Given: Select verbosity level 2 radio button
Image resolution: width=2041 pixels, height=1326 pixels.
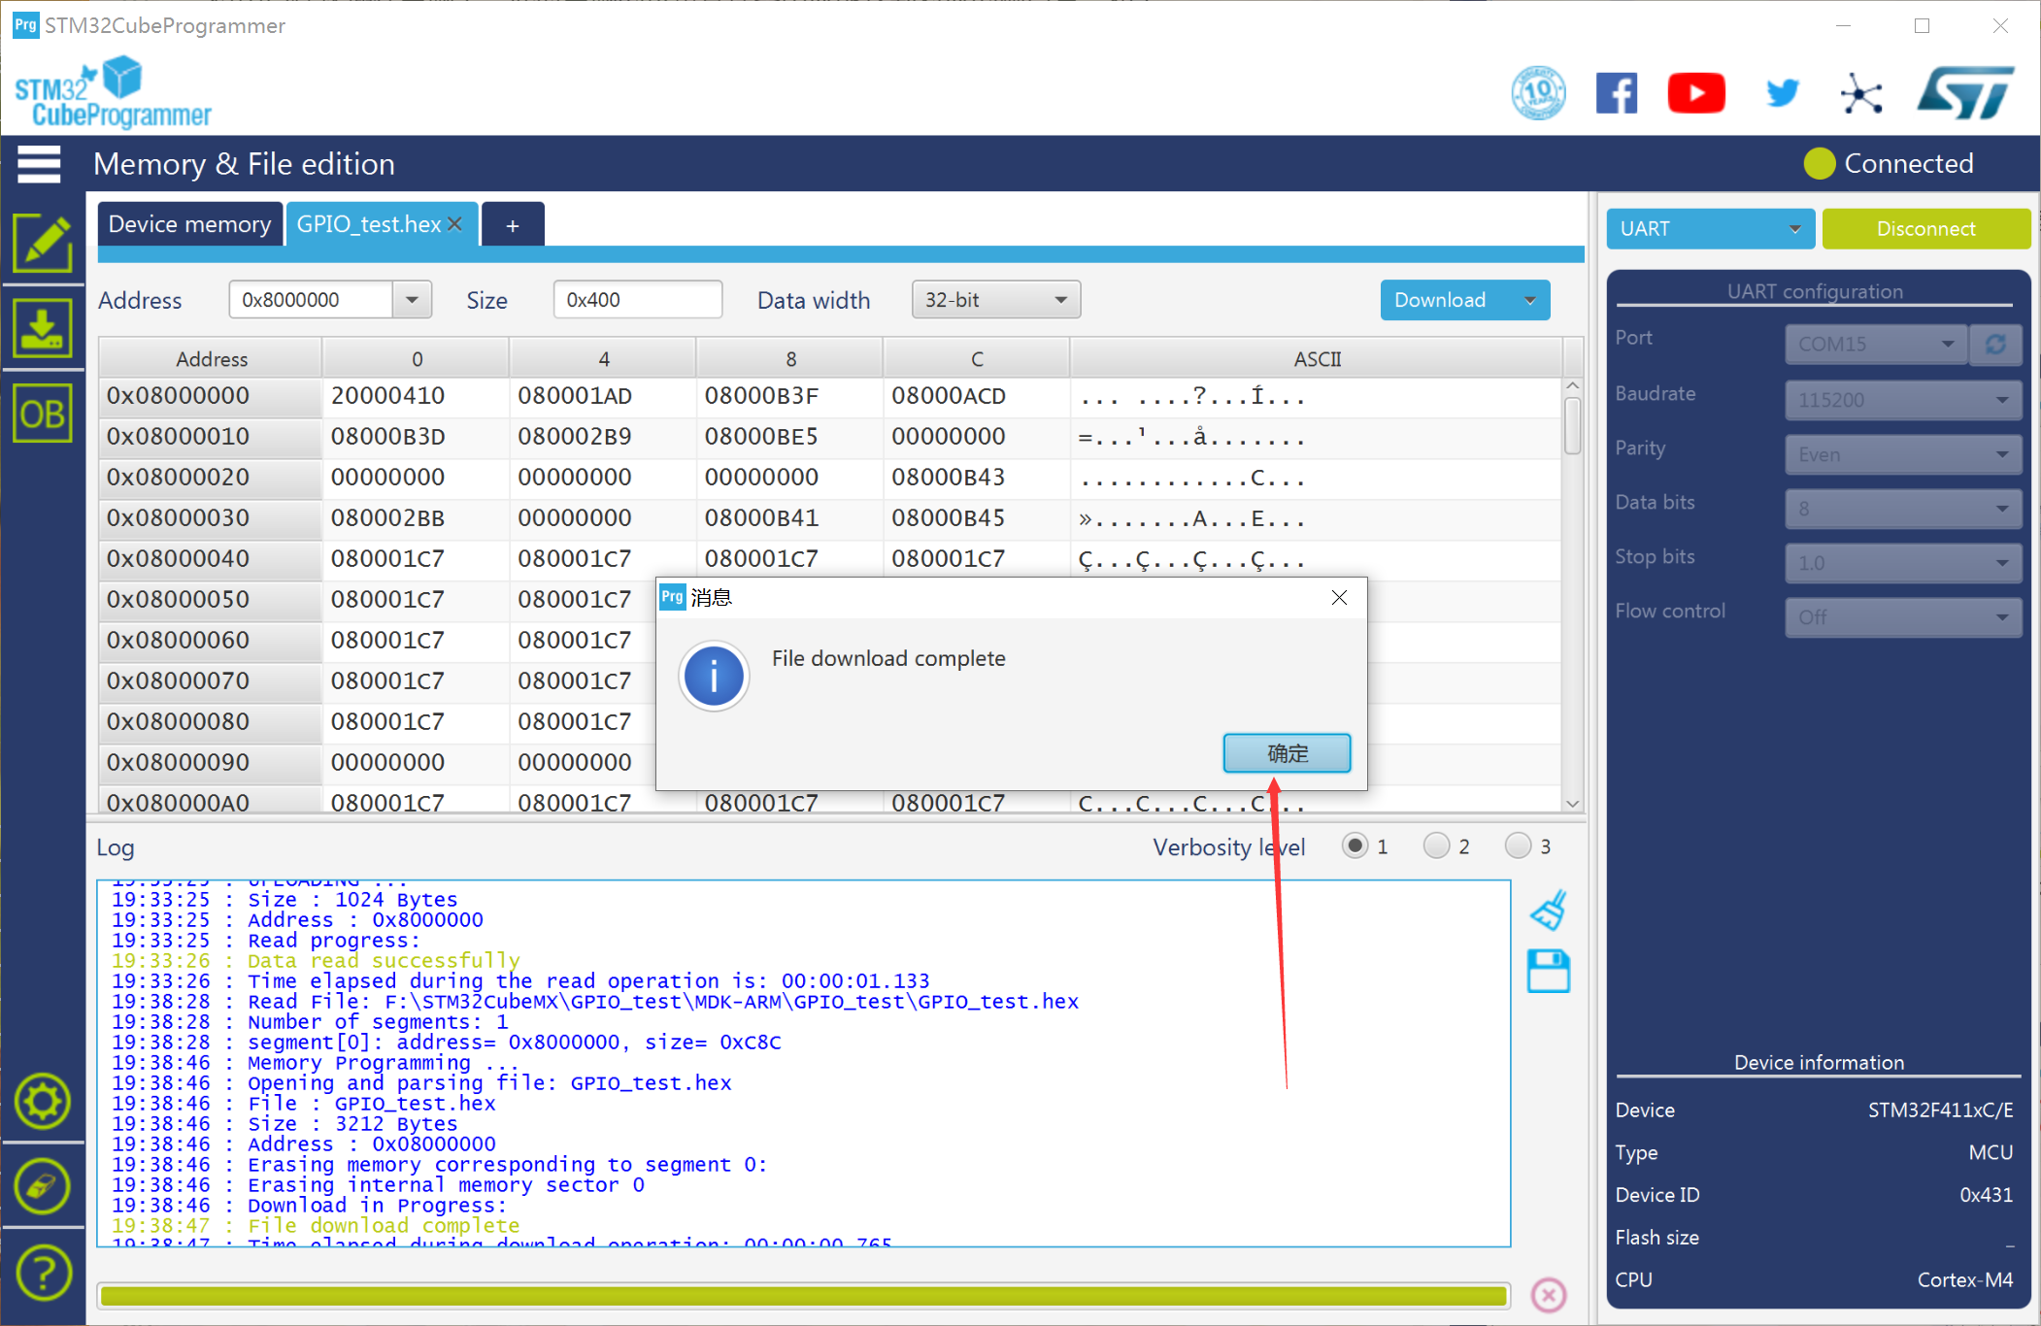Looking at the screenshot, I should point(1436,845).
